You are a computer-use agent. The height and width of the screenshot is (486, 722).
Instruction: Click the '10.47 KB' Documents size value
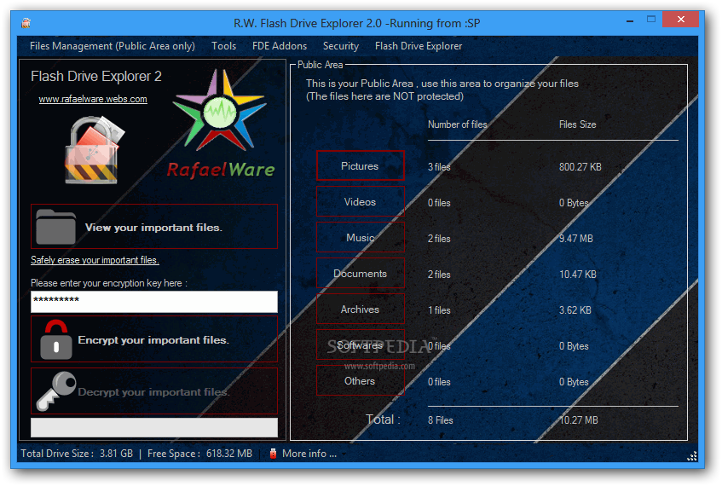point(578,275)
